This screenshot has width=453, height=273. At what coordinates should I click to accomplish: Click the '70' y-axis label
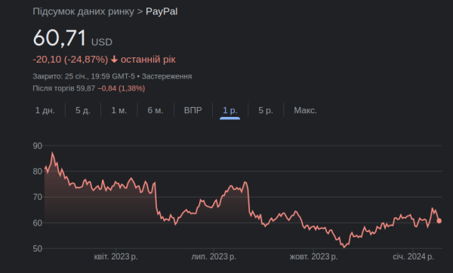(x=38, y=197)
